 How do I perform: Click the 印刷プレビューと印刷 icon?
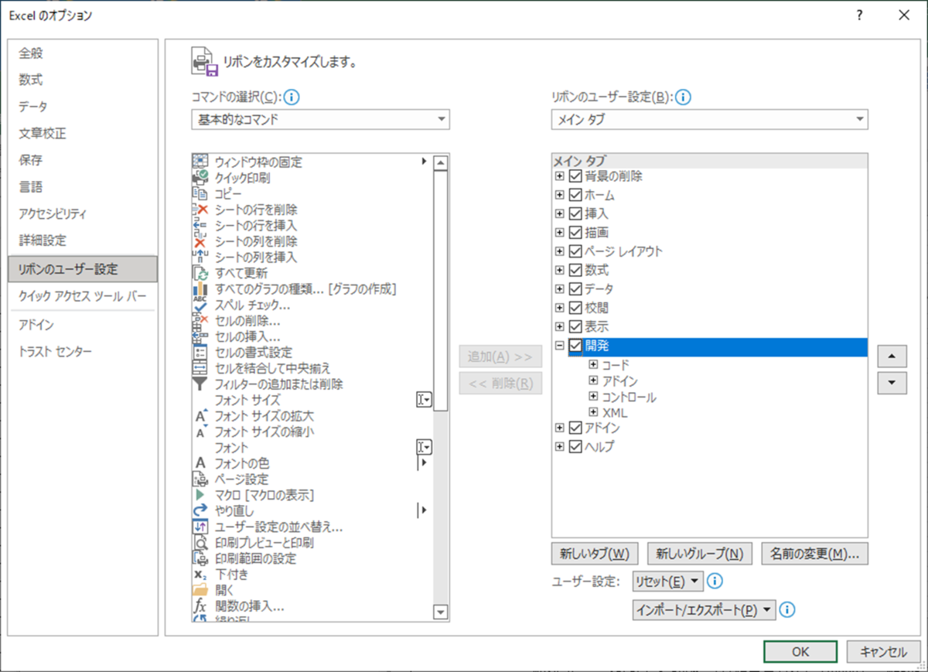coord(200,542)
